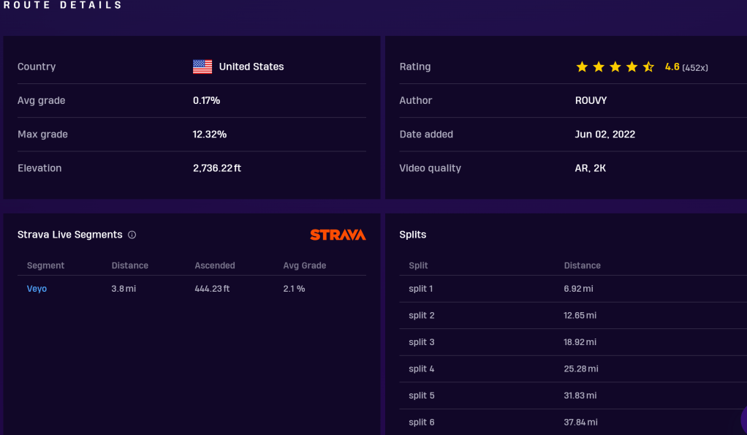Click the ROUVY author name
747x435 pixels.
click(591, 100)
